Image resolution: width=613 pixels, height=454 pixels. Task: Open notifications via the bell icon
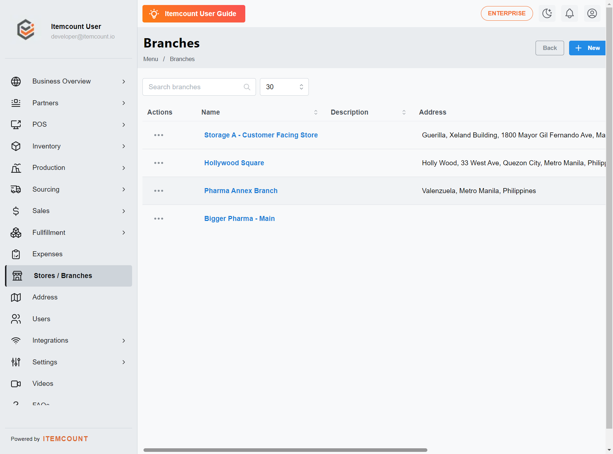tap(569, 14)
